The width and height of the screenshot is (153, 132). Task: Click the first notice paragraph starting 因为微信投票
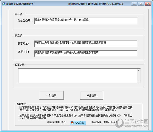point(76,109)
